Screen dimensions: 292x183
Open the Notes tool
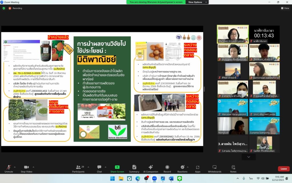point(233,168)
